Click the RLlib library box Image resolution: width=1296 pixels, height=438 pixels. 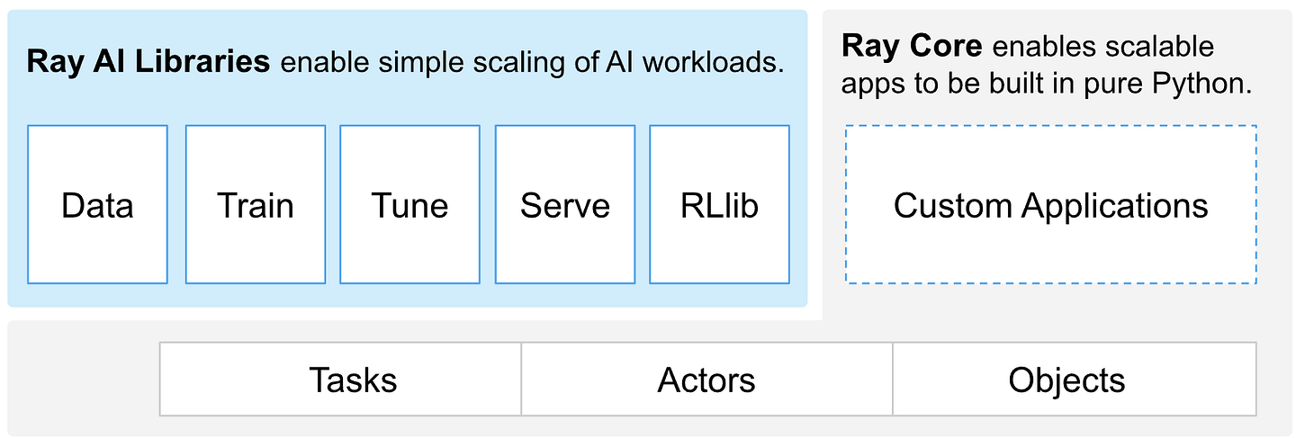tap(719, 205)
